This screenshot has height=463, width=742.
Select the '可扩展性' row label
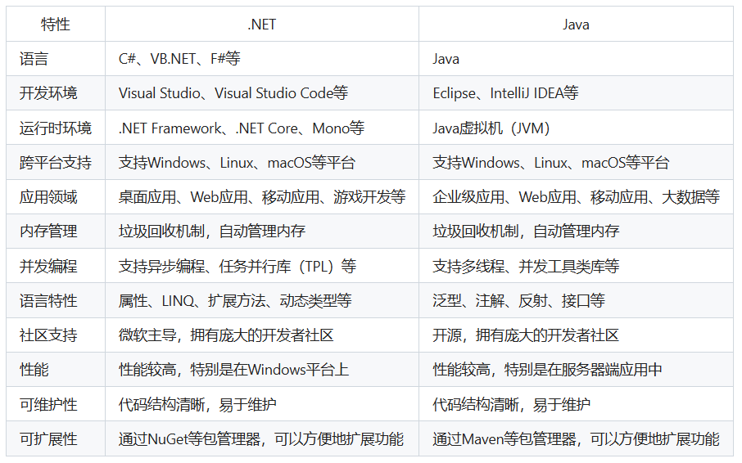point(56,438)
